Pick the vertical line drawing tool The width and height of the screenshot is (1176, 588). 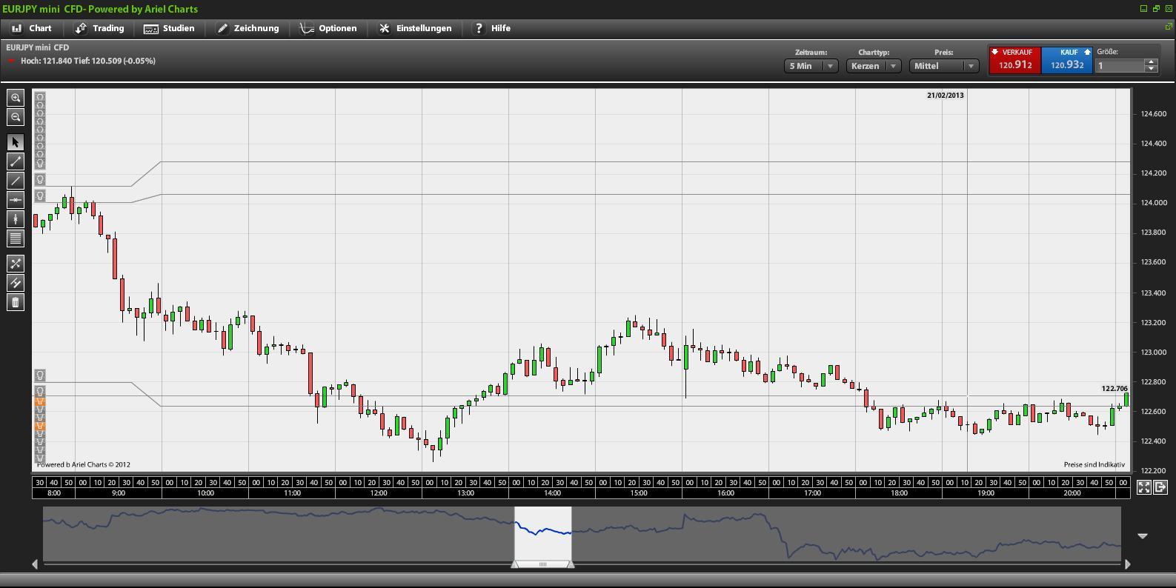[16, 219]
